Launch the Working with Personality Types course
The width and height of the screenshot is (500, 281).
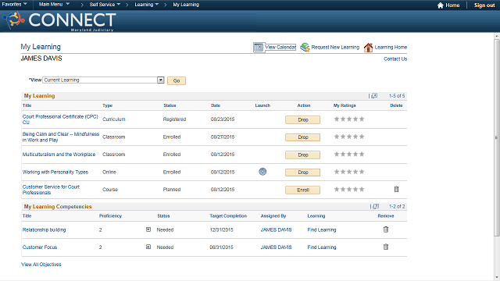pos(262,172)
